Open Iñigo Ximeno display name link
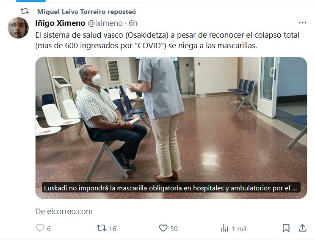This screenshot has height=242, width=315. [x=60, y=23]
